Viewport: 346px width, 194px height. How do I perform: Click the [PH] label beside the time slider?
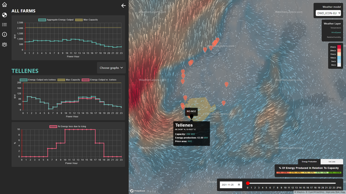(339, 188)
